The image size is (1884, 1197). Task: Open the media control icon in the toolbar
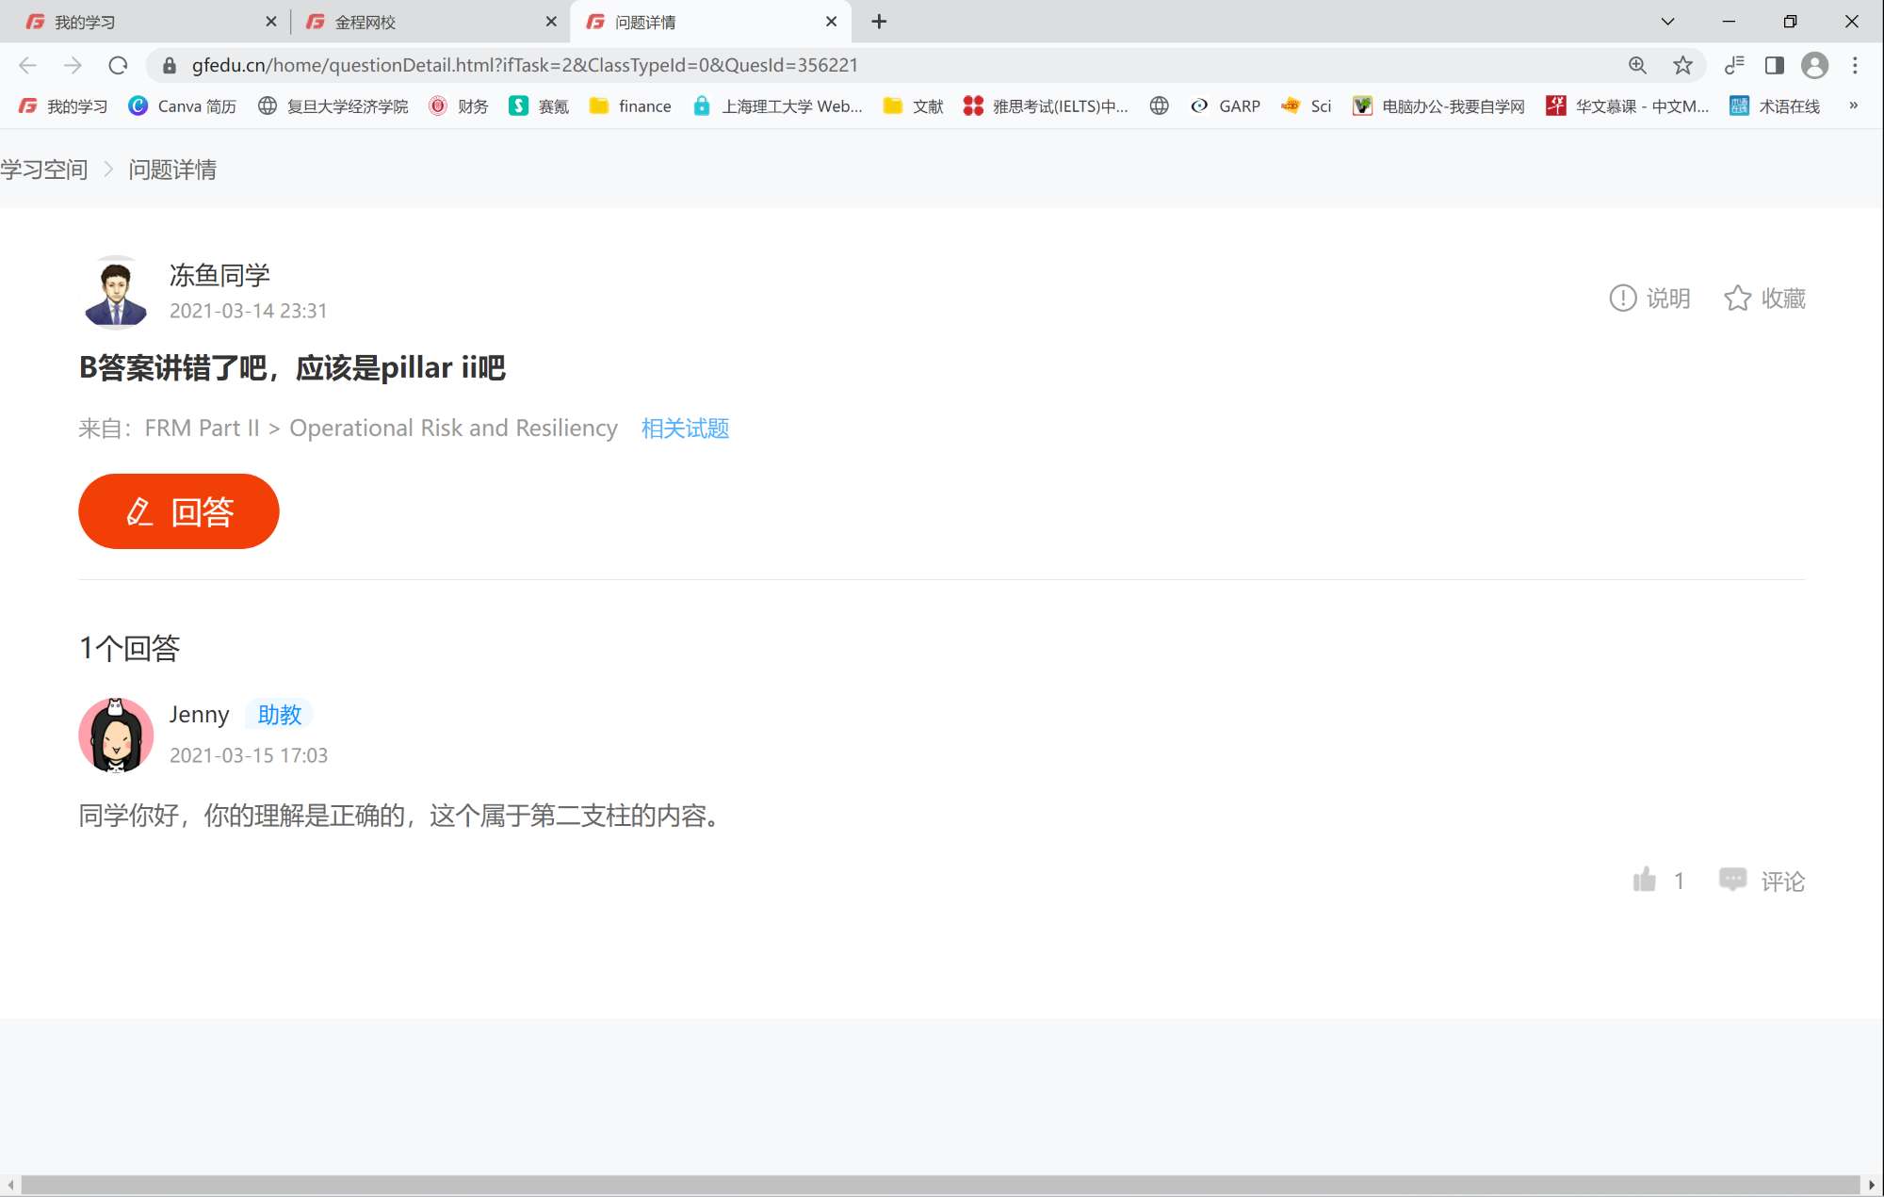(x=1734, y=65)
